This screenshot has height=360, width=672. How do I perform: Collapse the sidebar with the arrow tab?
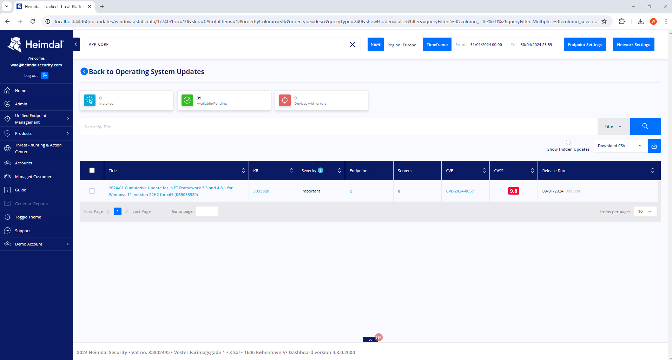click(76, 45)
